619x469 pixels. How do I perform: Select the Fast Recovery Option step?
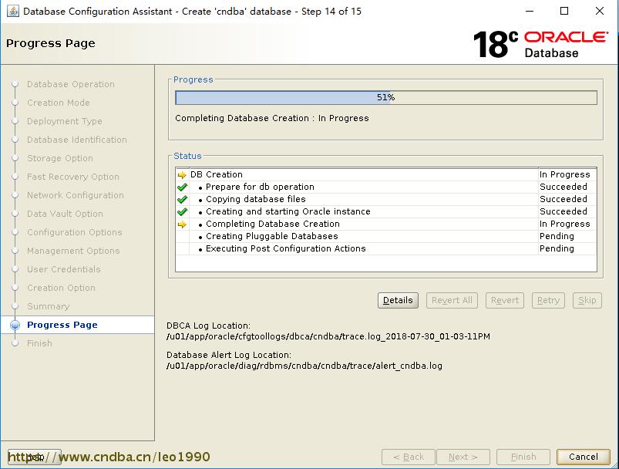pos(73,177)
